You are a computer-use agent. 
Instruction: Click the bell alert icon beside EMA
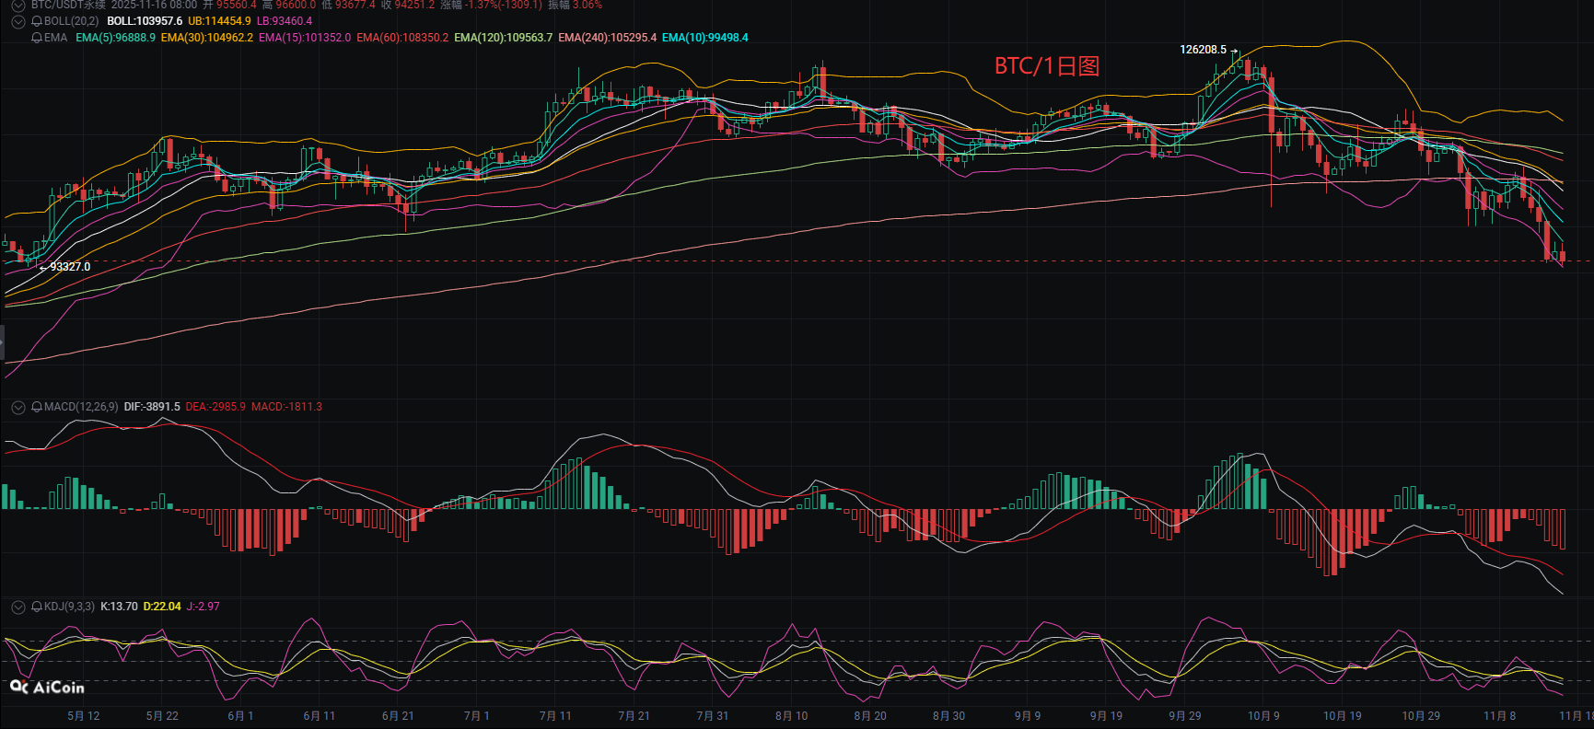tap(37, 38)
